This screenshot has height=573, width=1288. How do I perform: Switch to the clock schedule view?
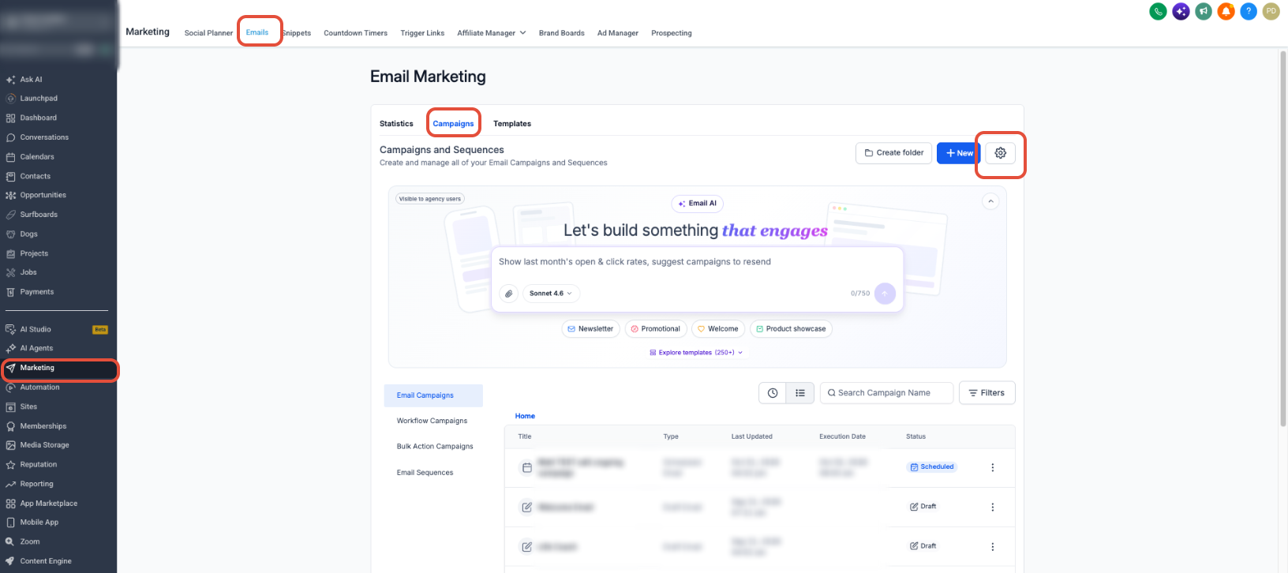pos(773,393)
